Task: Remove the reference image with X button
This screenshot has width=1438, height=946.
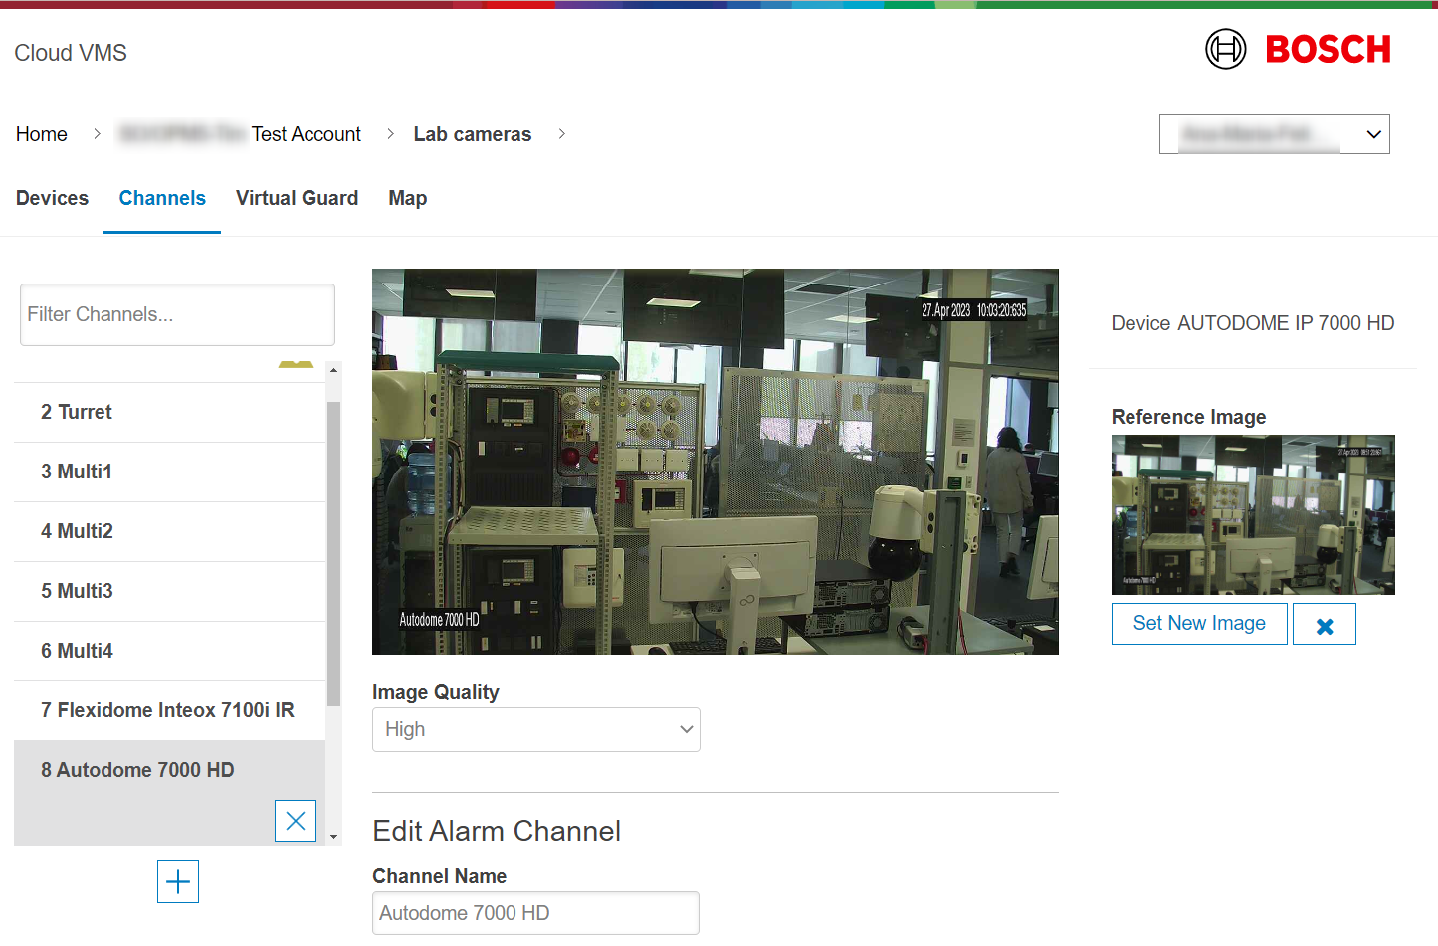Action: pos(1324,625)
